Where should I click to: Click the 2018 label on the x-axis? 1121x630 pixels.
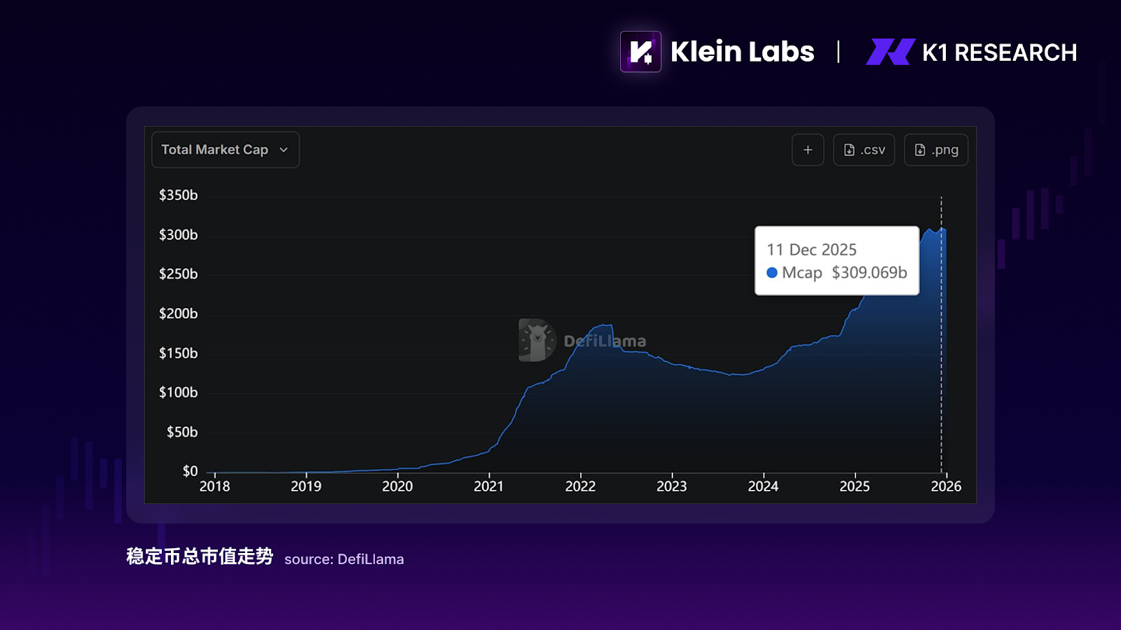(214, 486)
